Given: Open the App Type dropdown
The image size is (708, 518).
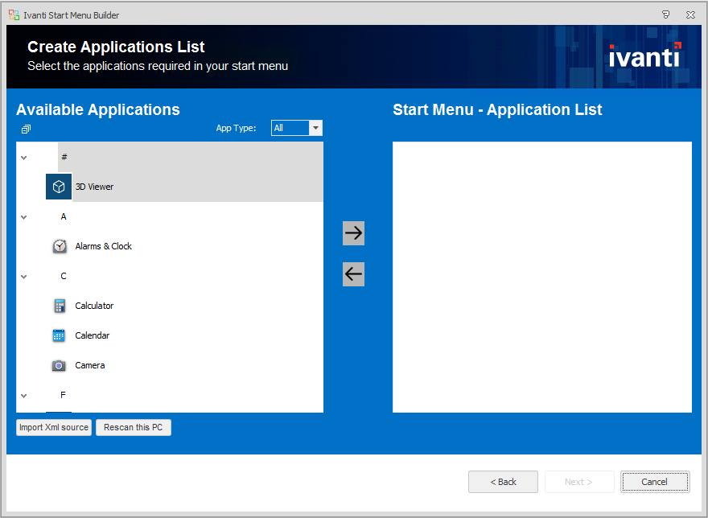Looking at the screenshot, I should (x=315, y=128).
